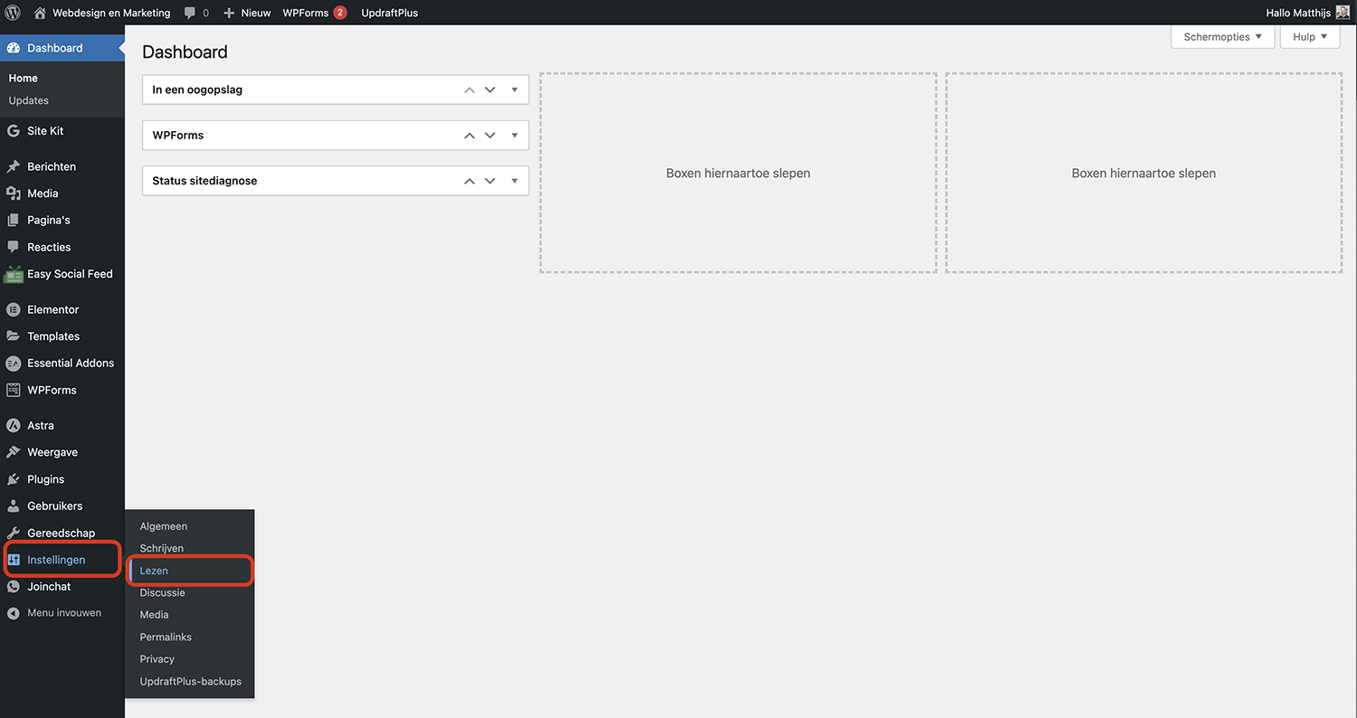Toggle the 'Status sitediagnose' panel triangle
This screenshot has width=1357, height=718.
click(514, 181)
